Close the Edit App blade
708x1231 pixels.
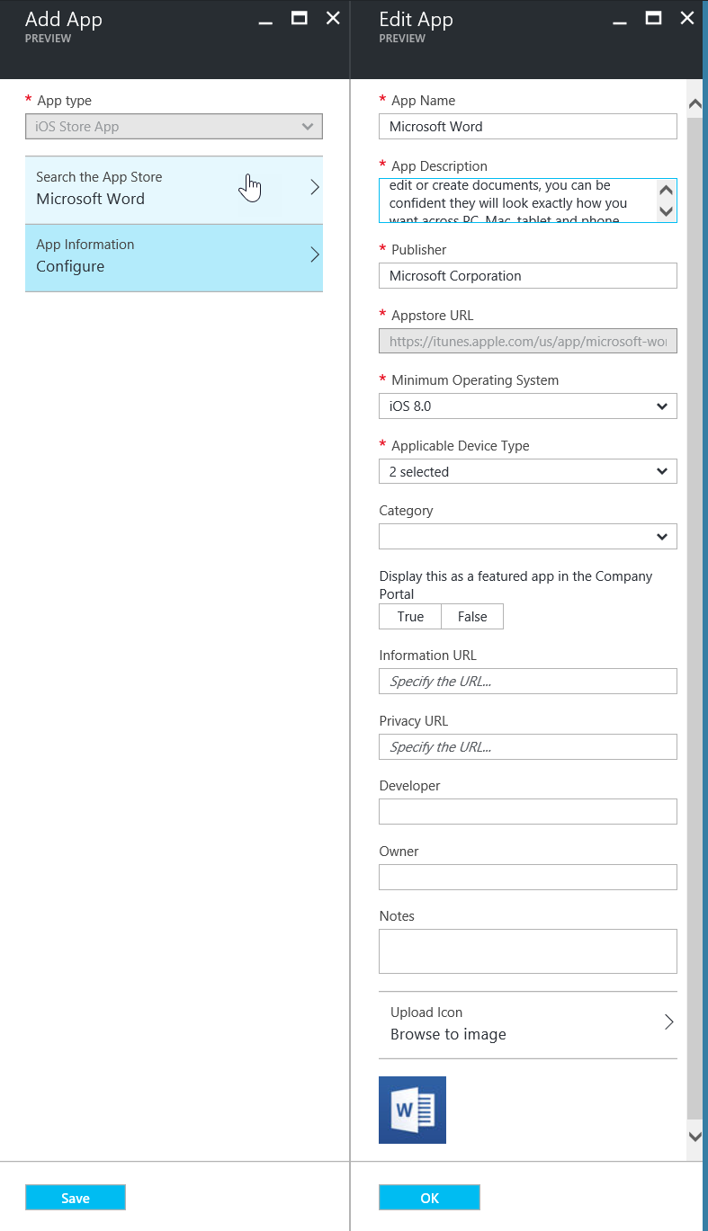(x=687, y=18)
